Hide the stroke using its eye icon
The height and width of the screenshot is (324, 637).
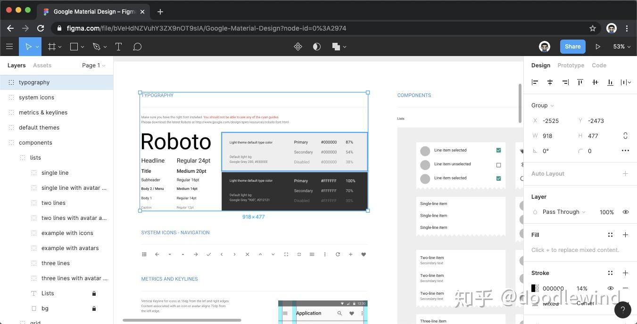click(x=611, y=288)
